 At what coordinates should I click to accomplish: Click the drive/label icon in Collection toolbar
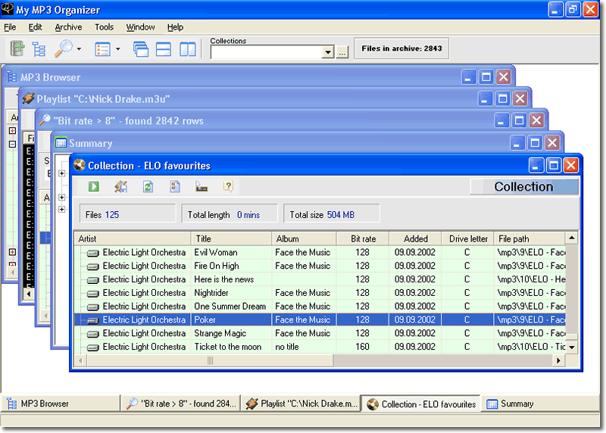coord(201,186)
